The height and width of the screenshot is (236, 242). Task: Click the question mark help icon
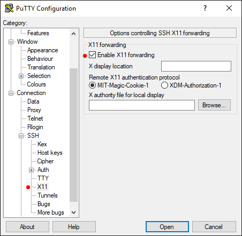pos(205,8)
